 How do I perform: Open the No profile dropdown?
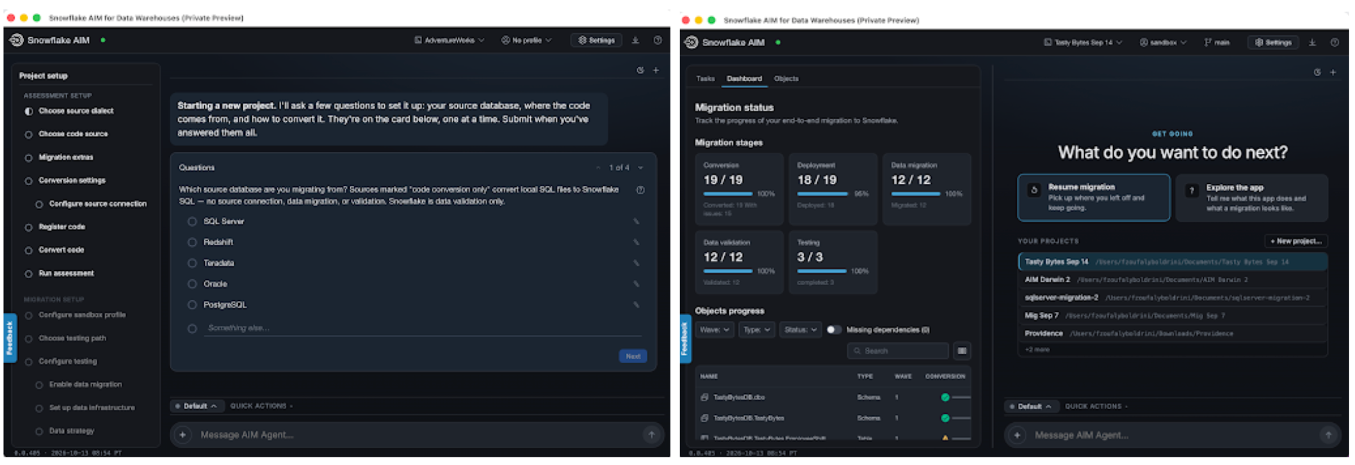(x=526, y=40)
